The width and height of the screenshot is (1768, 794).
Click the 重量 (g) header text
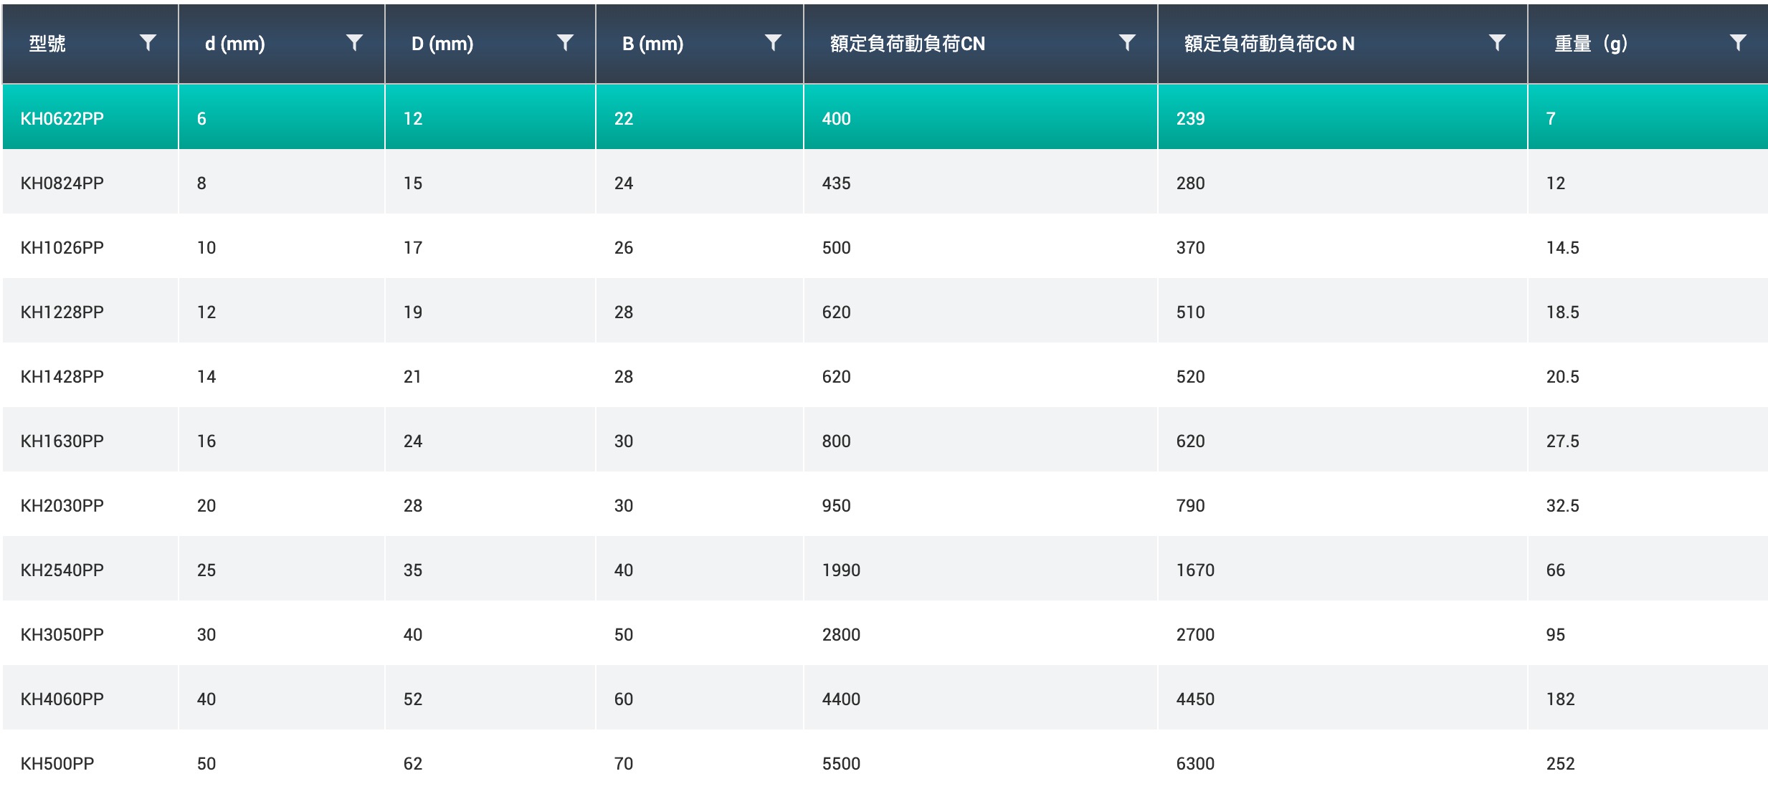coord(1590,44)
